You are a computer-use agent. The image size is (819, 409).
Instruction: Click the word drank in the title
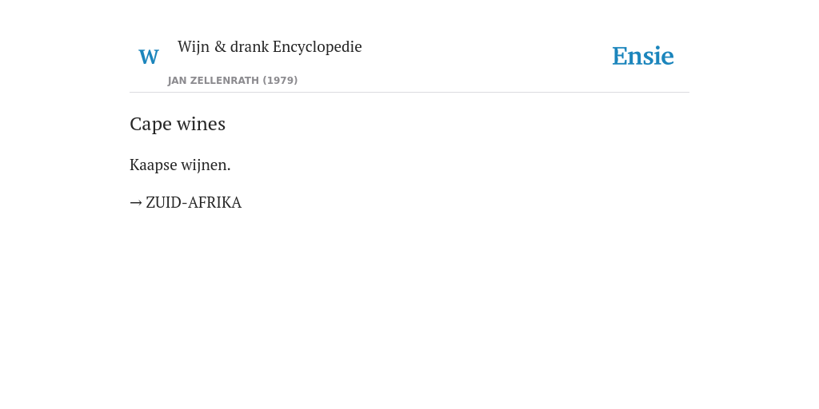point(250,46)
